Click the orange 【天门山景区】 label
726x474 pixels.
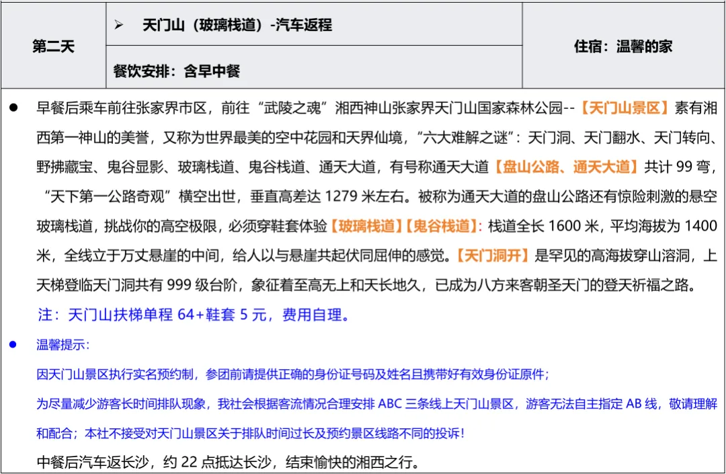click(624, 108)
